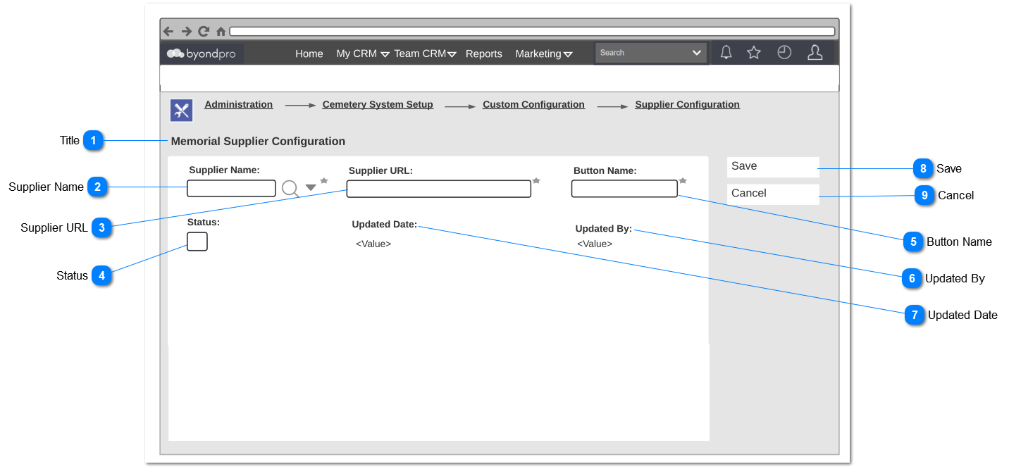Click the administration tools icon
This screenshot has width=1009, height=469.
(182, 111)
